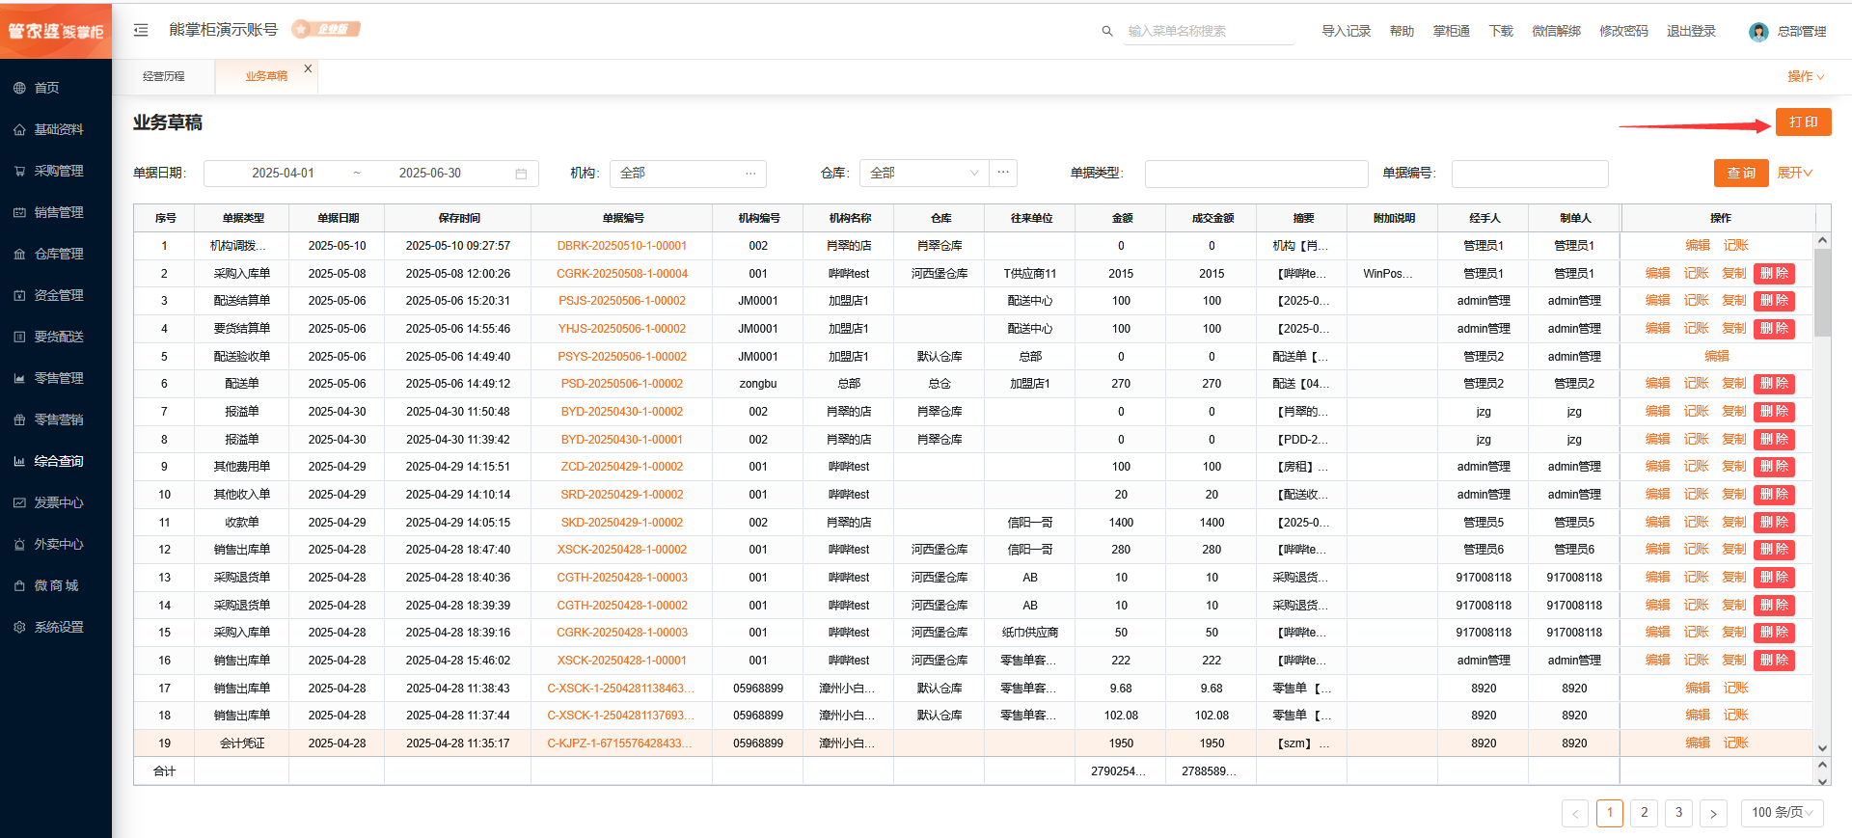Image resolution: width=1852 pixels, height=838 pixels.
Task: Open document link DBRK-20250510-1-00001
Action: pyautogui.click(x=621, y=246)
